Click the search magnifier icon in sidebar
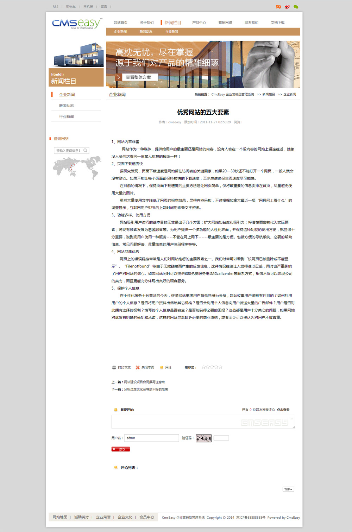Screen dimensions: 352x532 click(x=85, y=151)
